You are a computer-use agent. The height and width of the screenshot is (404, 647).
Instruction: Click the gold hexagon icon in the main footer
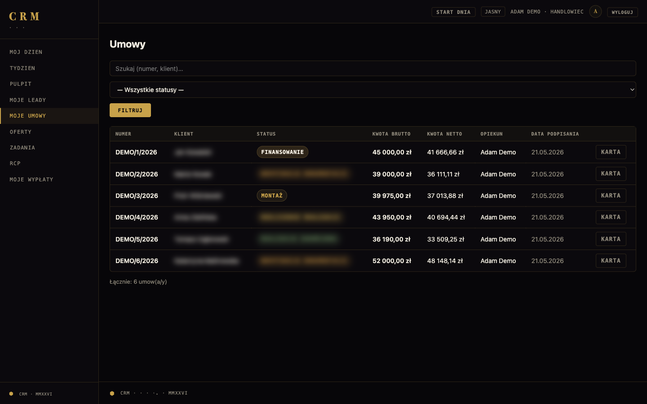(112, 393)
